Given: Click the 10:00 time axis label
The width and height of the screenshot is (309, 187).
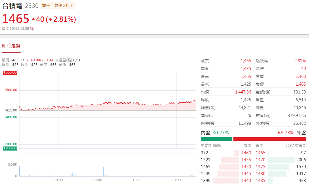Looking at the screenshot, I should tap(58, 180).
